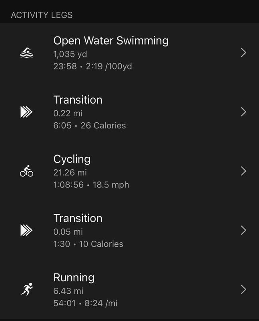The width and height of the screenshot is (259, 321).
Task: Tap the 54:01 • 8:24 /mi running stats
Action: point(85,303)
